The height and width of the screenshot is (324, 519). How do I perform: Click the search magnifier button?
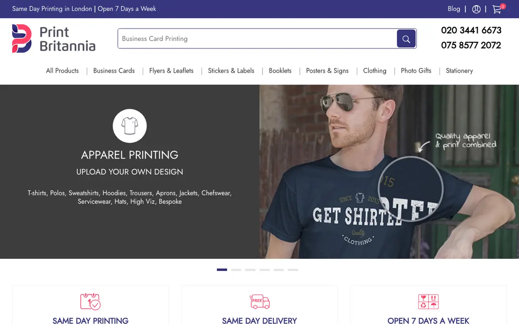tap(406, 39)
